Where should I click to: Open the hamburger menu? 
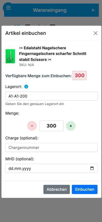[x=8, y=8]
